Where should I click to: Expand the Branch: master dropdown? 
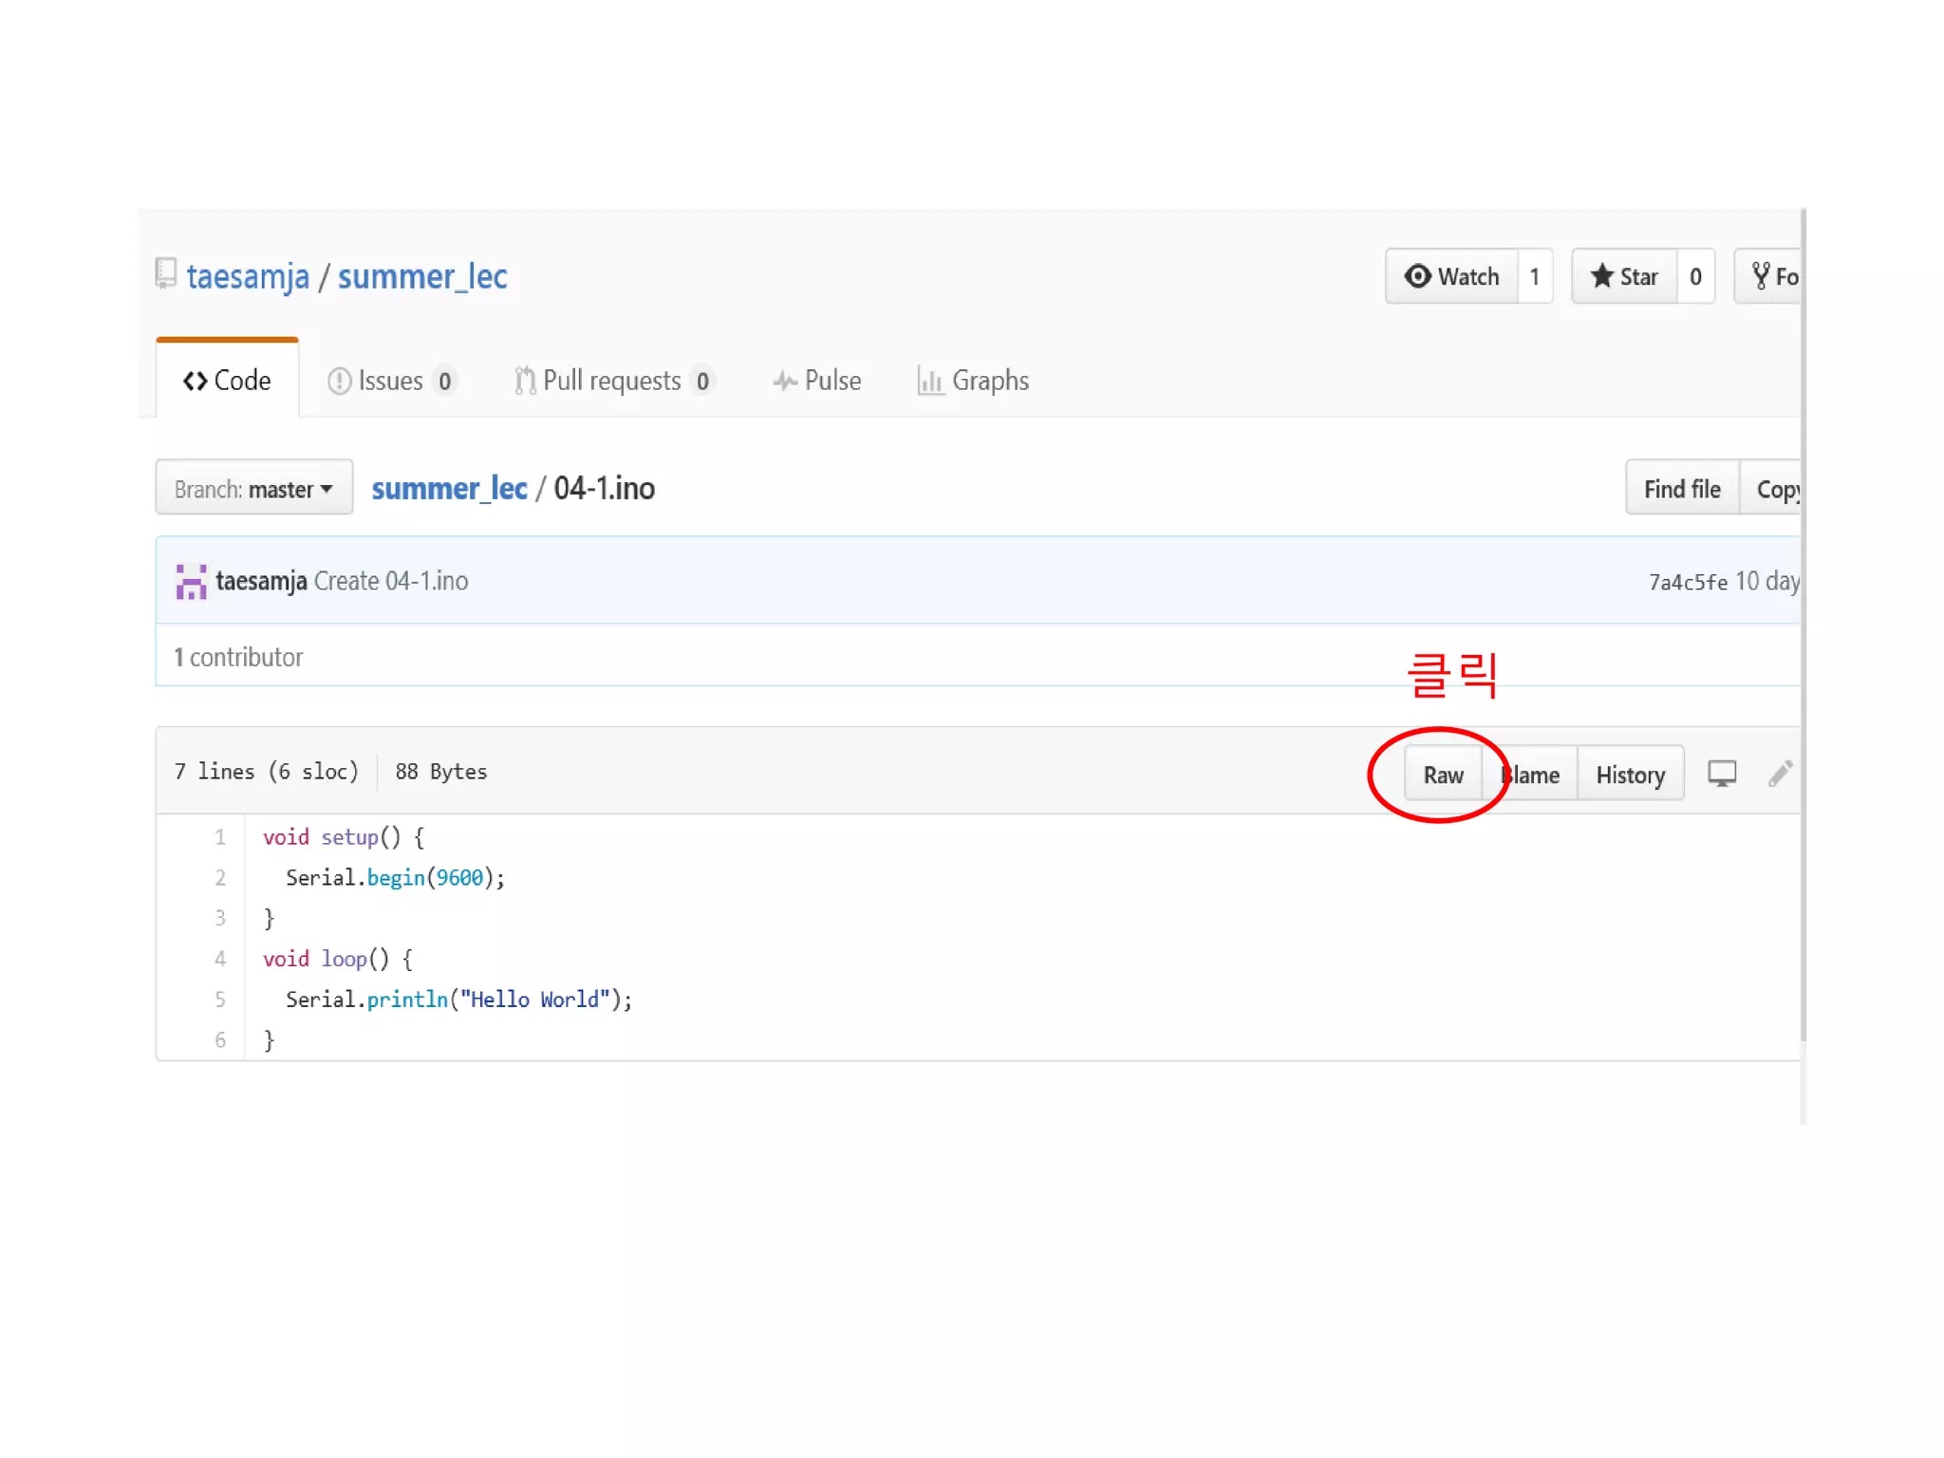coord(253,489)
